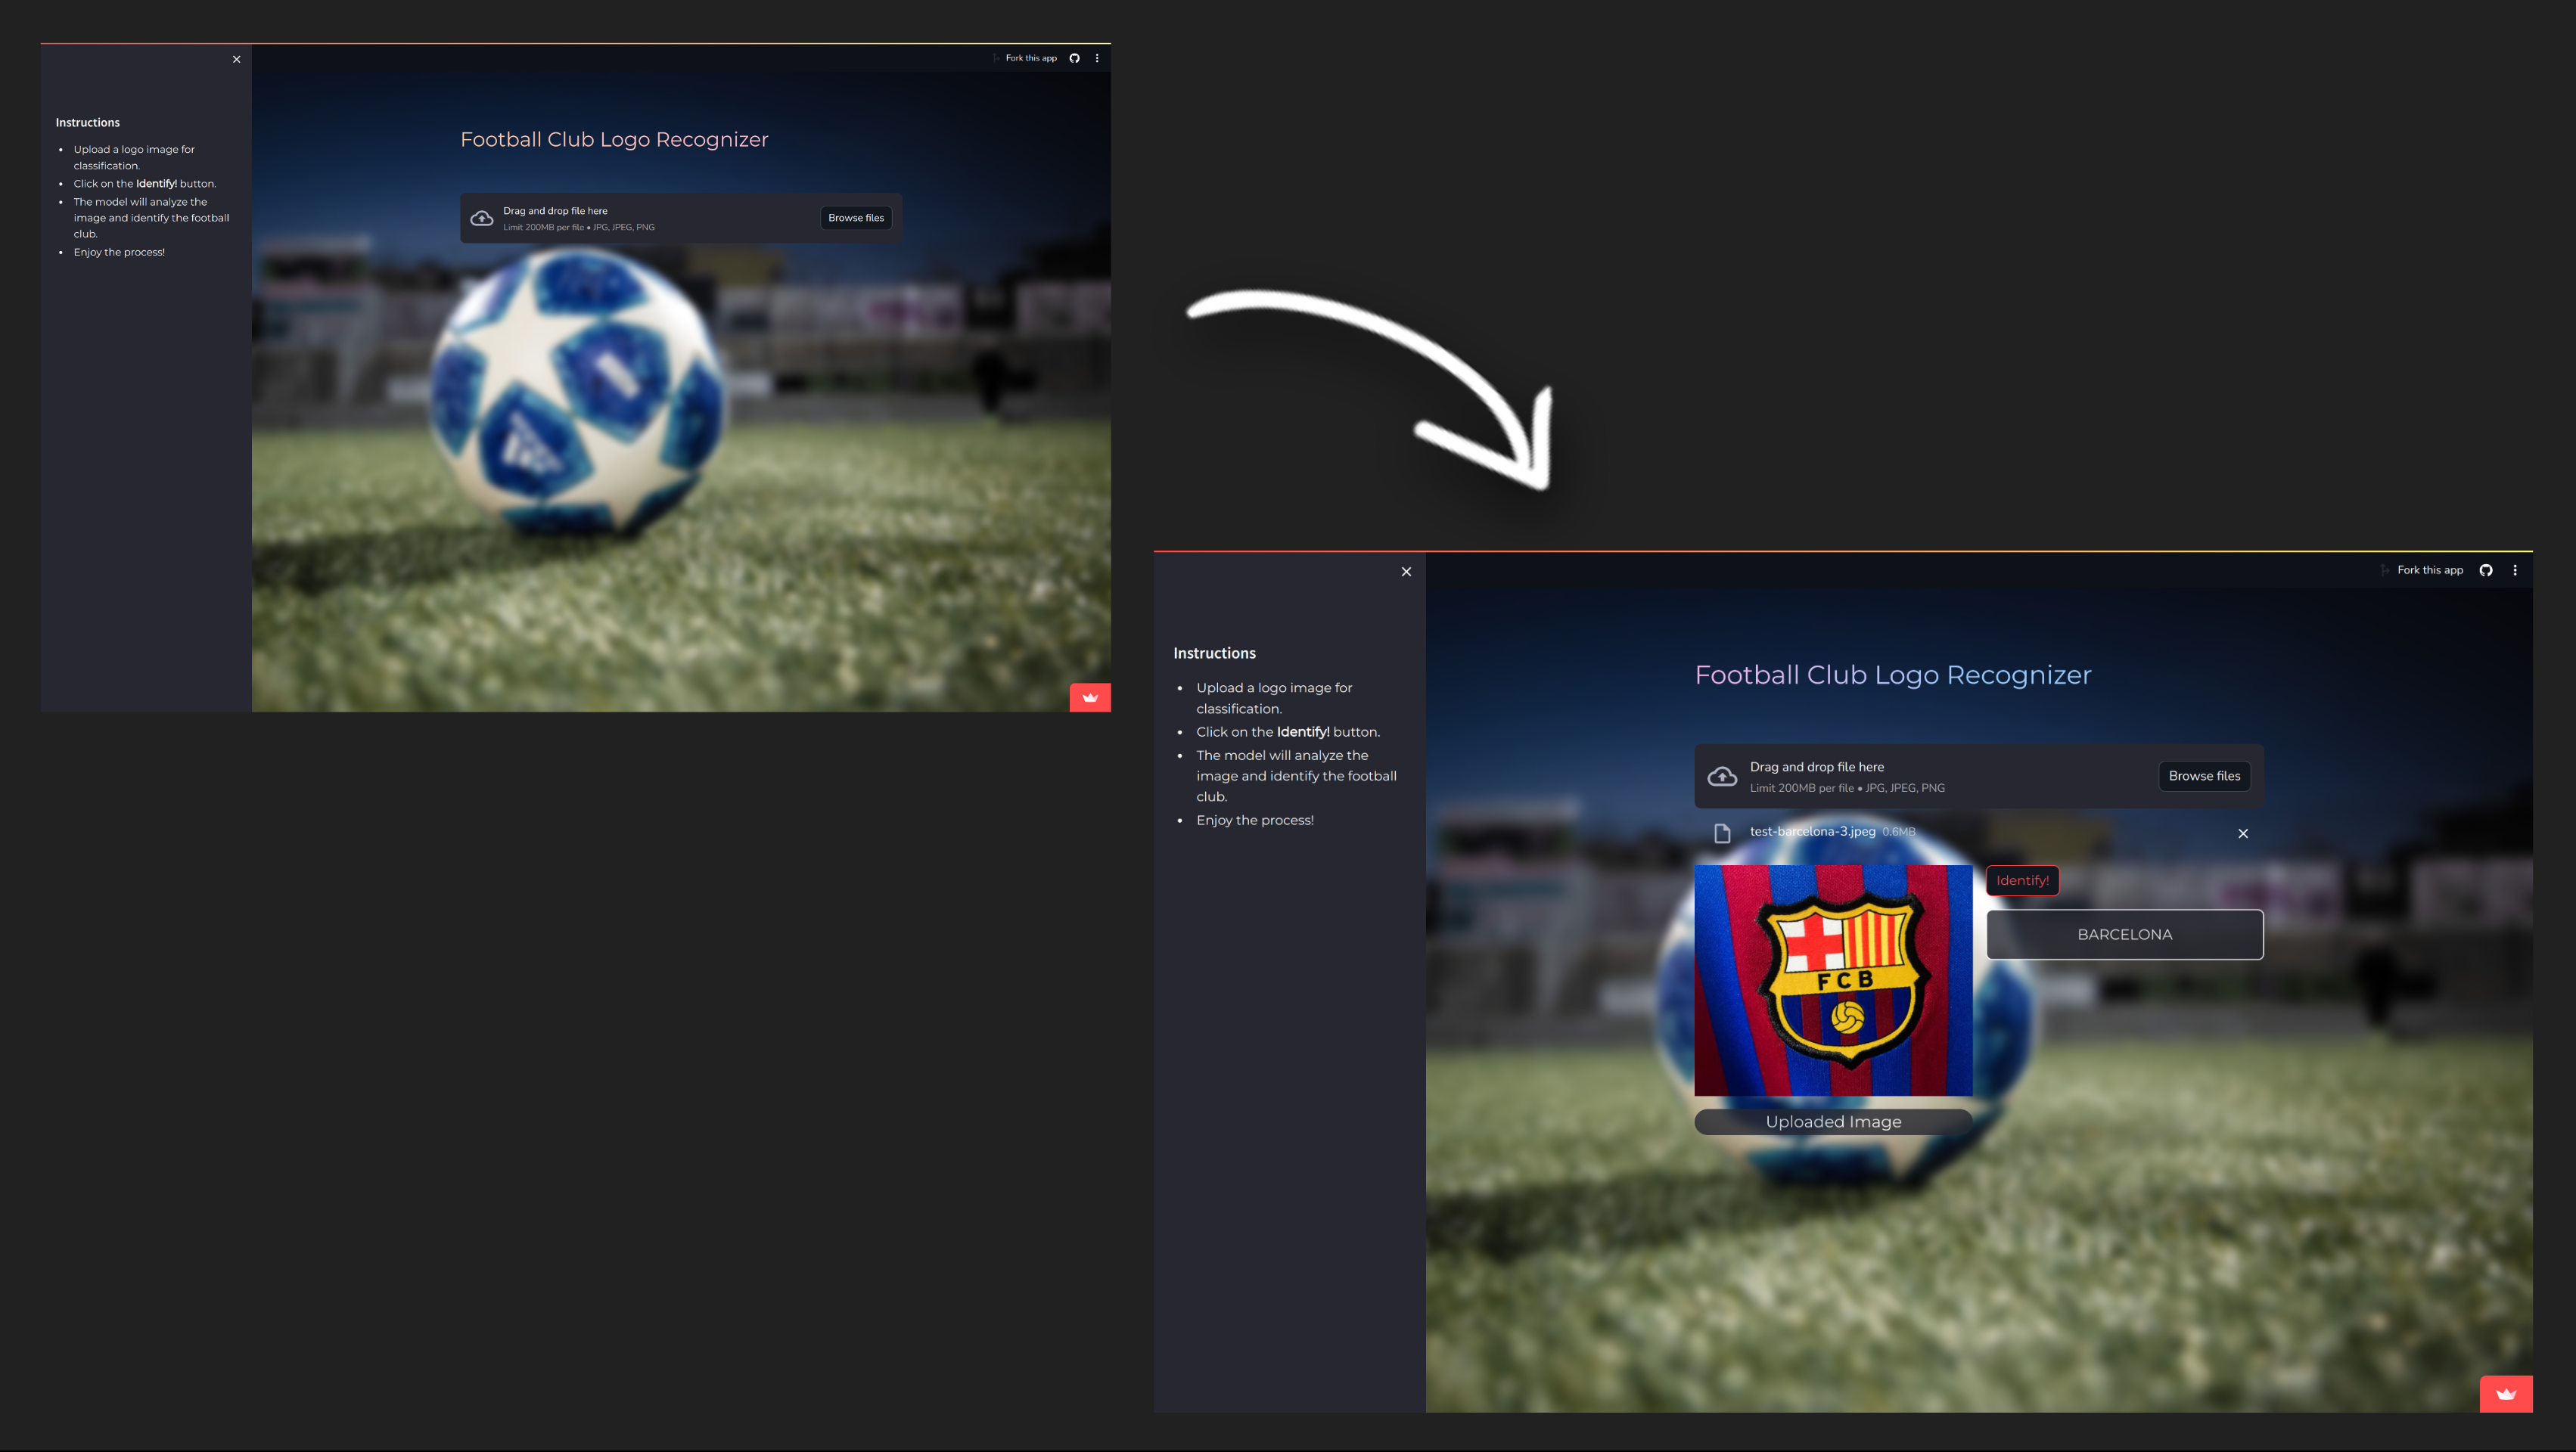
Task: Open three-dot menu in the lower app header
Action: (2515, 571)
